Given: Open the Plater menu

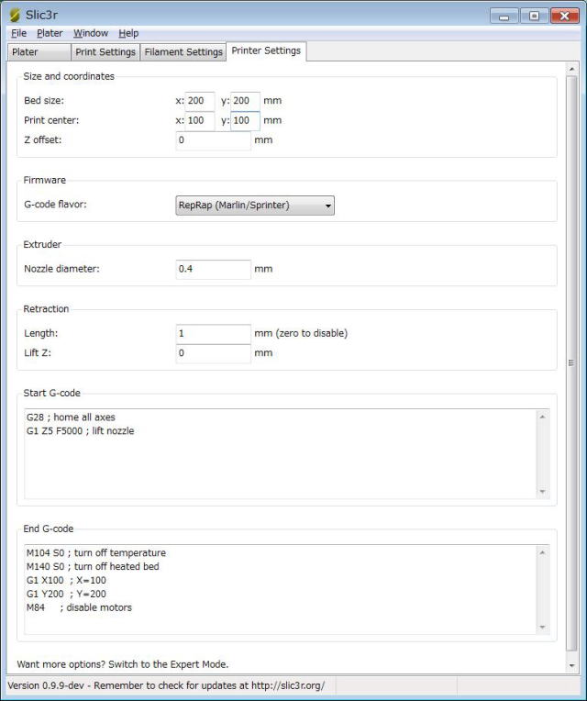Looking at the screenshot, I should point(50,33).
